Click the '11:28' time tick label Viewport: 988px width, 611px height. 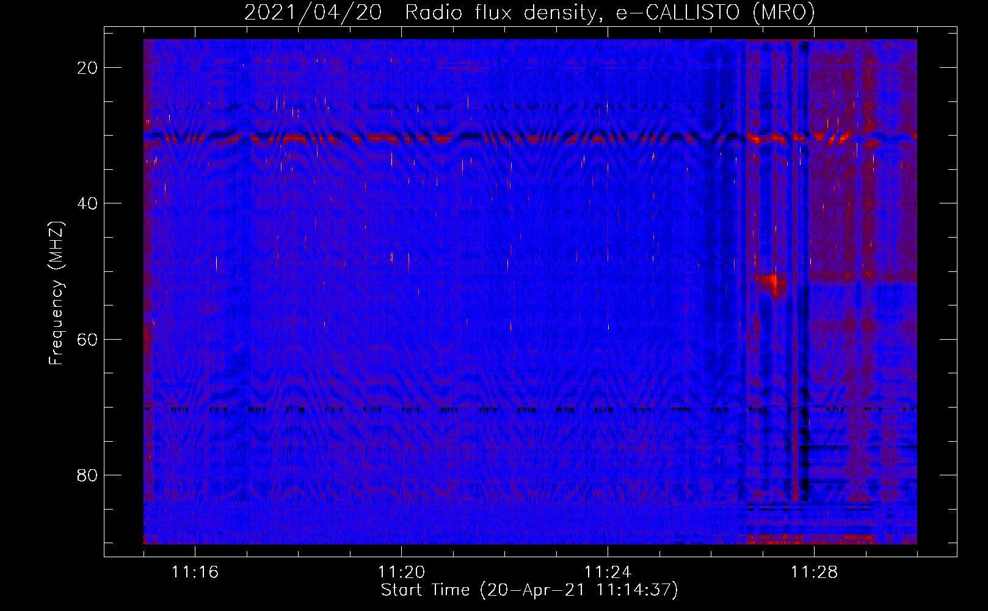(814, 573)
